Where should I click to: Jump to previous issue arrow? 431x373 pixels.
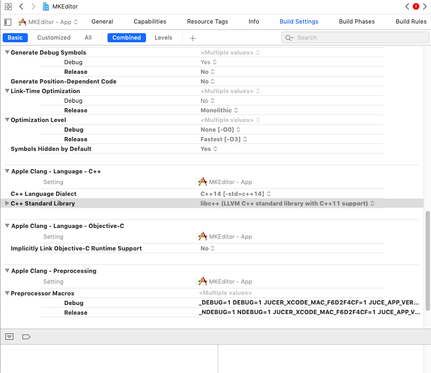(x=407, y=6)
